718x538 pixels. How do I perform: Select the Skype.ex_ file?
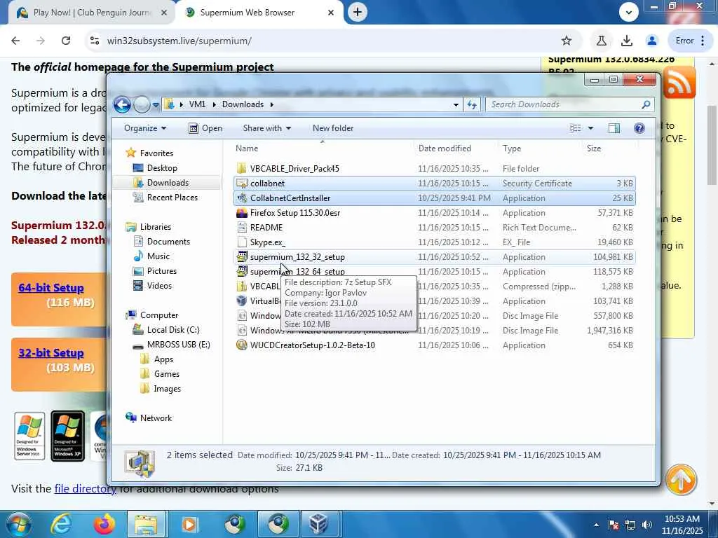[x=434, y=242]
